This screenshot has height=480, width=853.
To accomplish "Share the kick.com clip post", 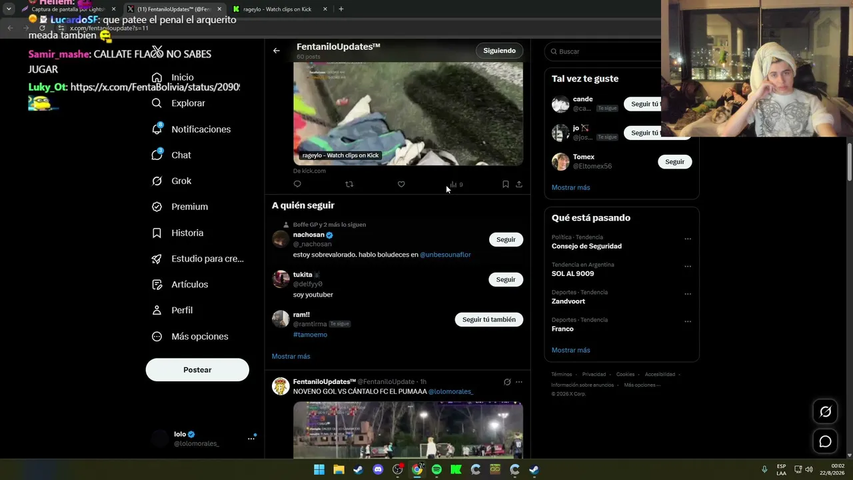I will tap(519, 184).
